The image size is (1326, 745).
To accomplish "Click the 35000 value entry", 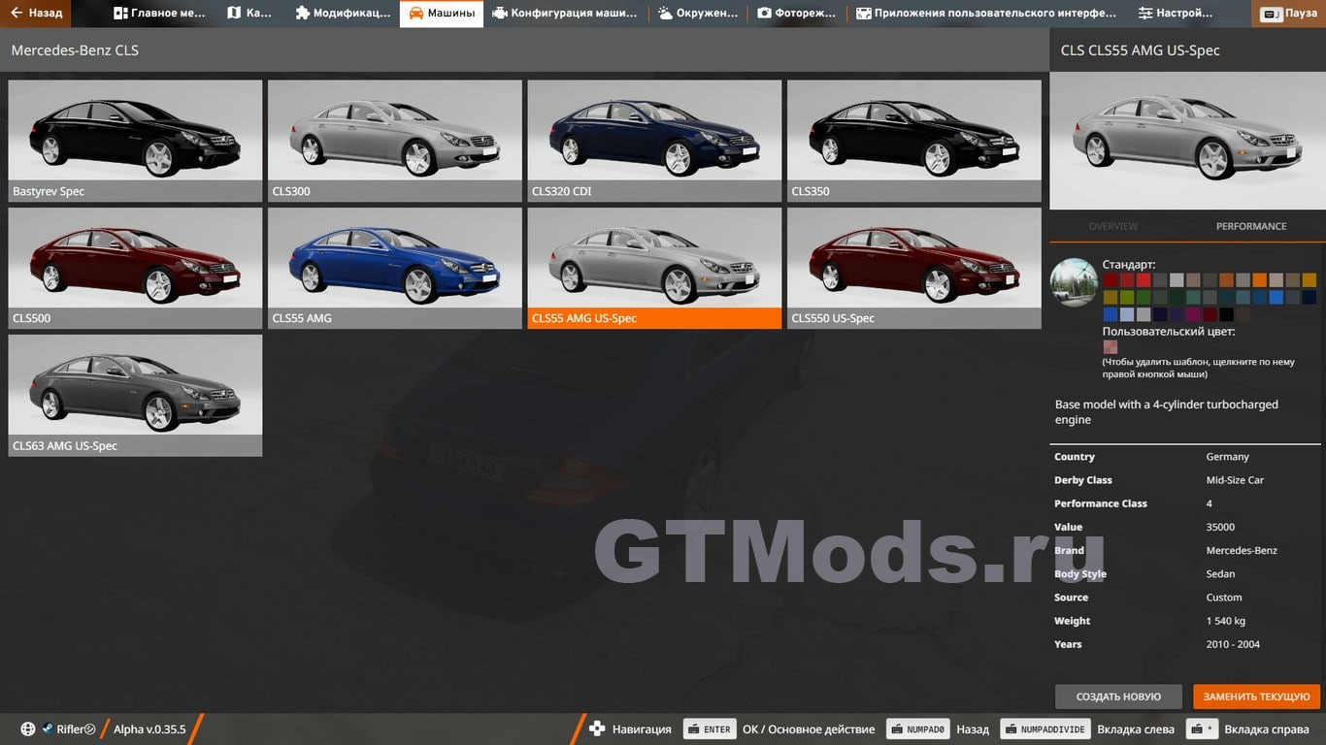I will pyautogui.click(x=1220, y=527).
